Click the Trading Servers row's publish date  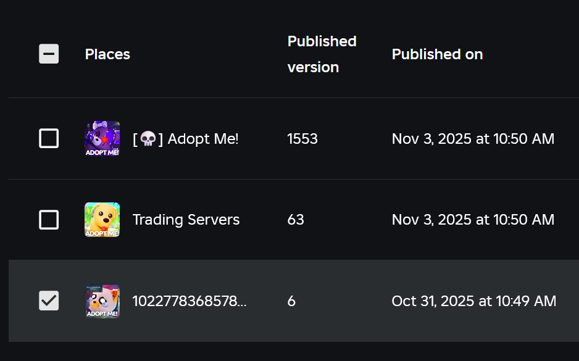pyautogui.click(x=473, y=220)
